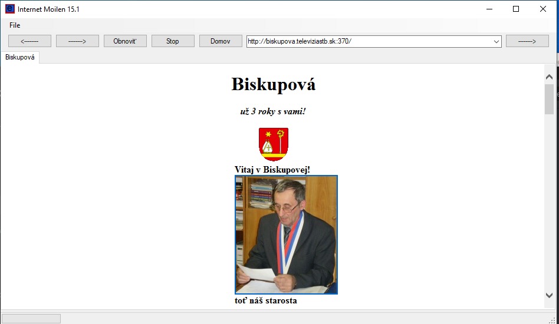This screenshot has width=559, height=324.
Task: Open the linked photo of the starosta
Action: 286,234
